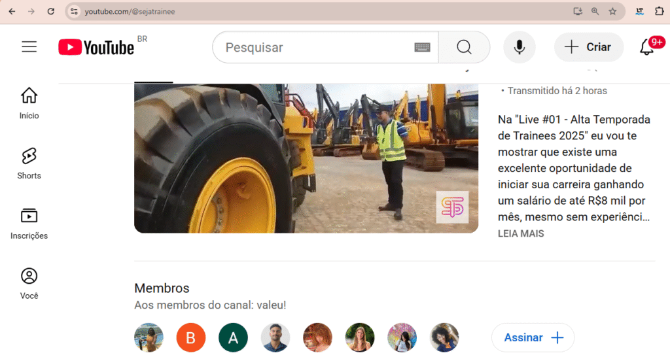Image resolution: width=670 pixels, height=357 pixels.
Task: Open Você in the sidebar
Action: [29, 283]
